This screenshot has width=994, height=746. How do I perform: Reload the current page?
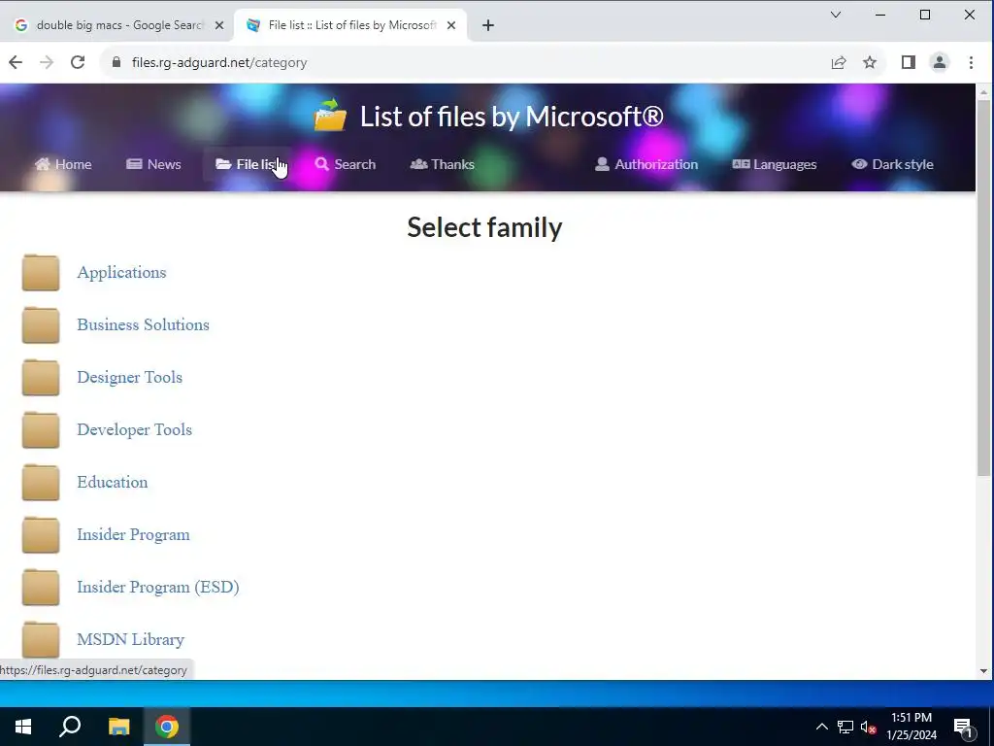(x=78, y=62)
